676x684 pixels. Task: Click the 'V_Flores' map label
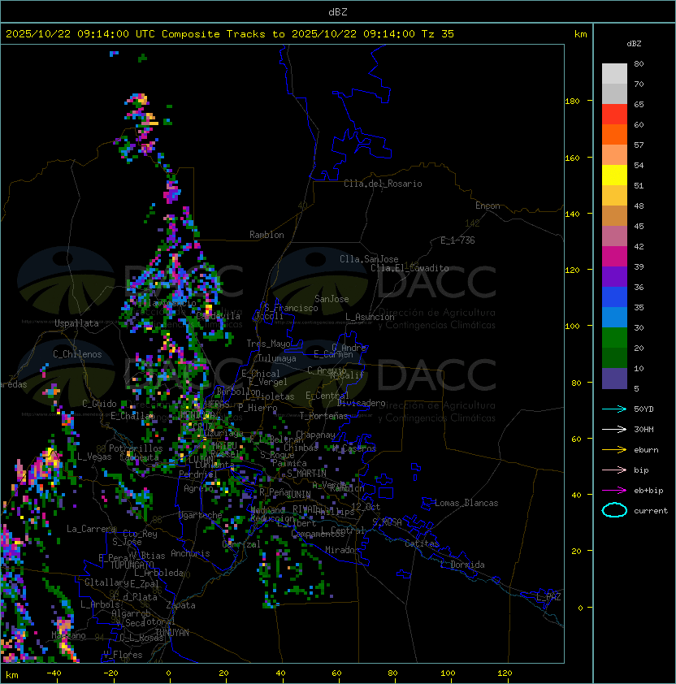(x=123, y=655)
